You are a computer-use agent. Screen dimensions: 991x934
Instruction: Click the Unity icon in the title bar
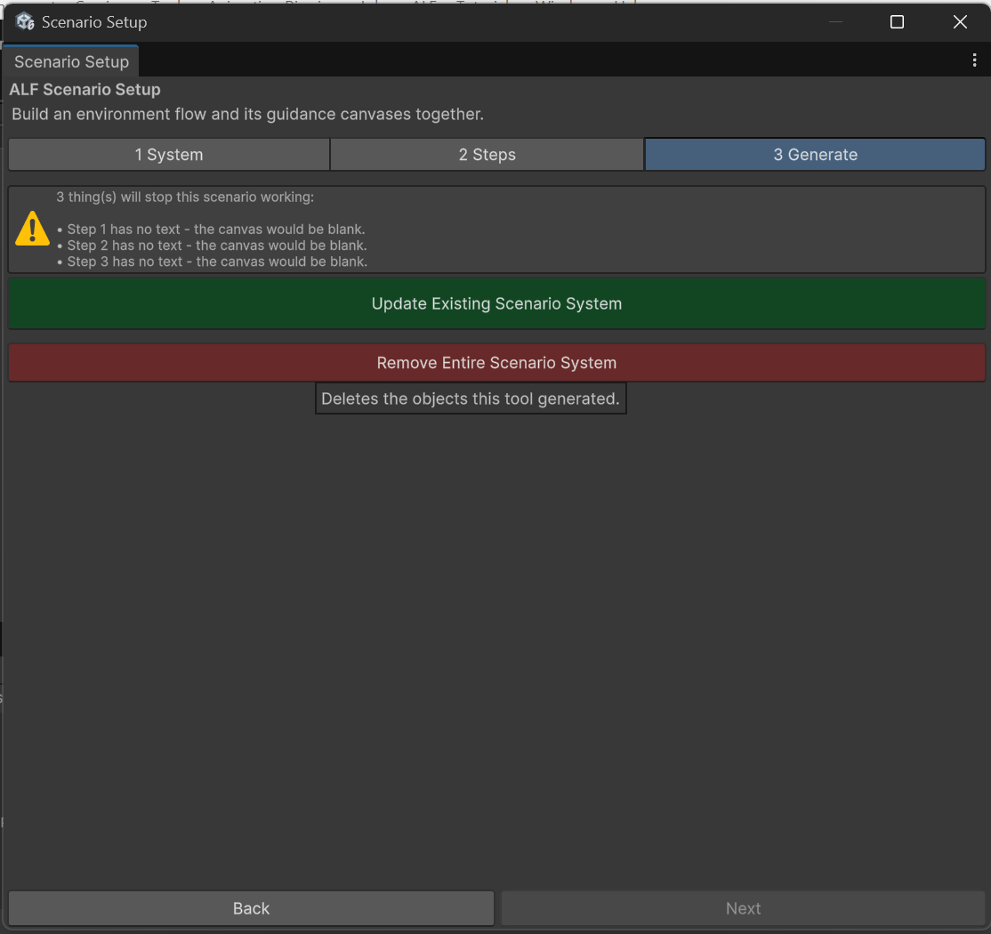pos(25,21)
